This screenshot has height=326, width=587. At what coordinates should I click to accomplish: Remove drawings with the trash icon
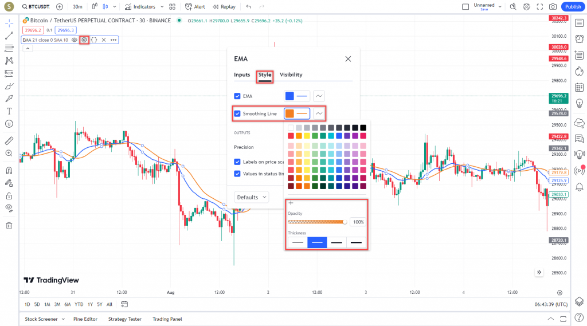click(9, 226)
